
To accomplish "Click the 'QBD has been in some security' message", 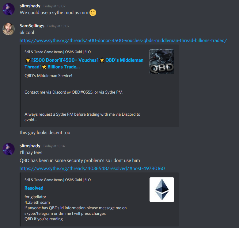I will tap(80, 160).
